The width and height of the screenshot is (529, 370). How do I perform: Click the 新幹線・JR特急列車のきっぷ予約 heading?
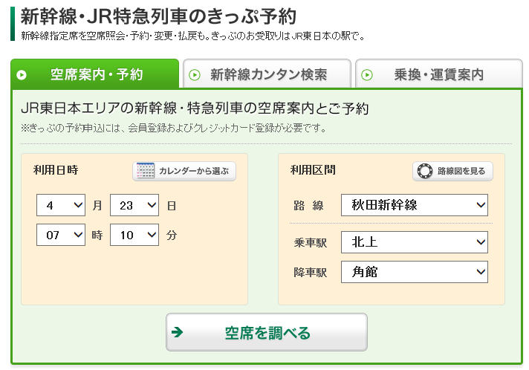(158, 16)
